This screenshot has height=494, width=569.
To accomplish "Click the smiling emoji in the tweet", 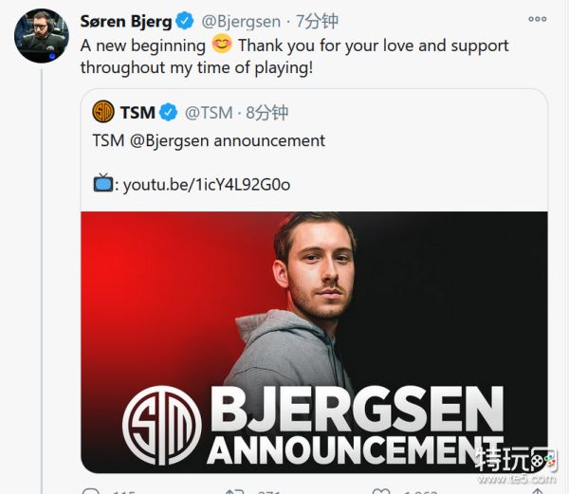I will coord(222,45).
